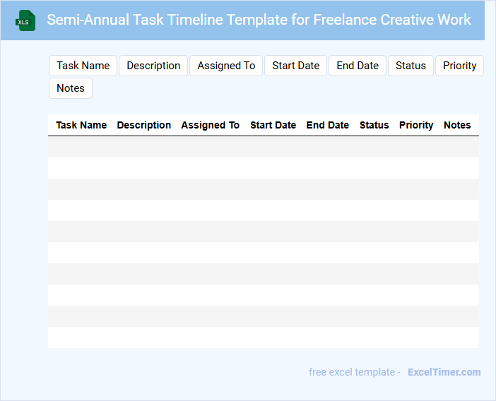The height and width of the screenshot is (401, 496).
Task: Click the green XLS file icon
Action: (26, 20)
